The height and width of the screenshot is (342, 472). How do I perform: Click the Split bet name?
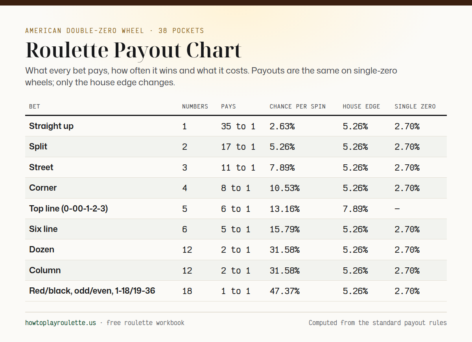pyautogui.click(x=38, y=147)
